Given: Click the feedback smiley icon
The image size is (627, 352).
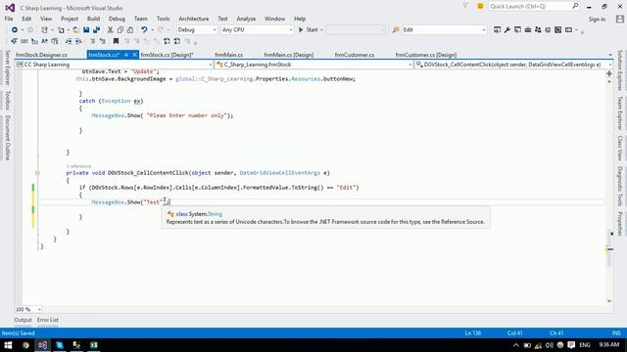Looking at the screenshot, I should tap(480, 6).
